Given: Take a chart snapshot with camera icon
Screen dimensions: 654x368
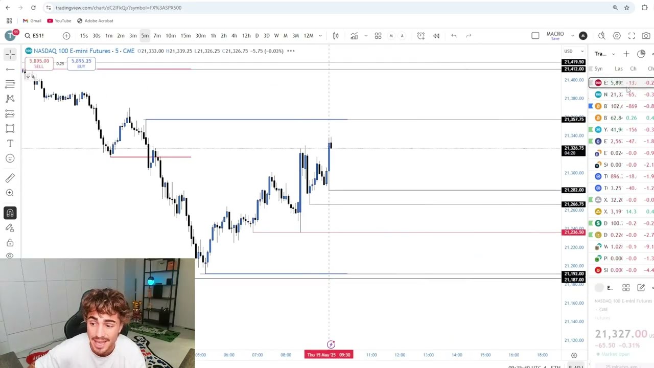Looking at the screenshot, I should click(646, 36).
